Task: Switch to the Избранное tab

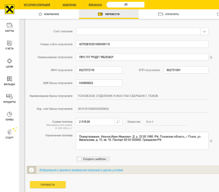Action: coord(49,14)
